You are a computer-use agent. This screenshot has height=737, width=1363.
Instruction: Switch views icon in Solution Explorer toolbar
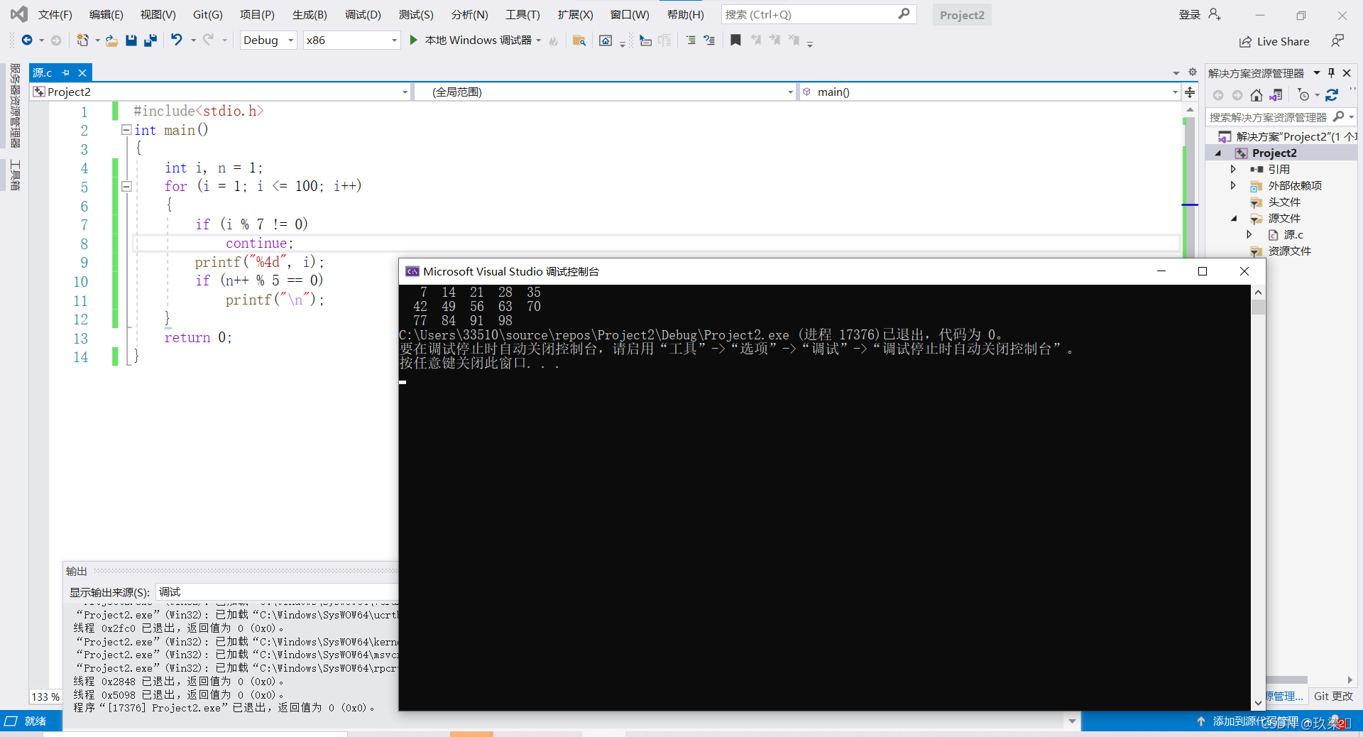(1276, 95)
